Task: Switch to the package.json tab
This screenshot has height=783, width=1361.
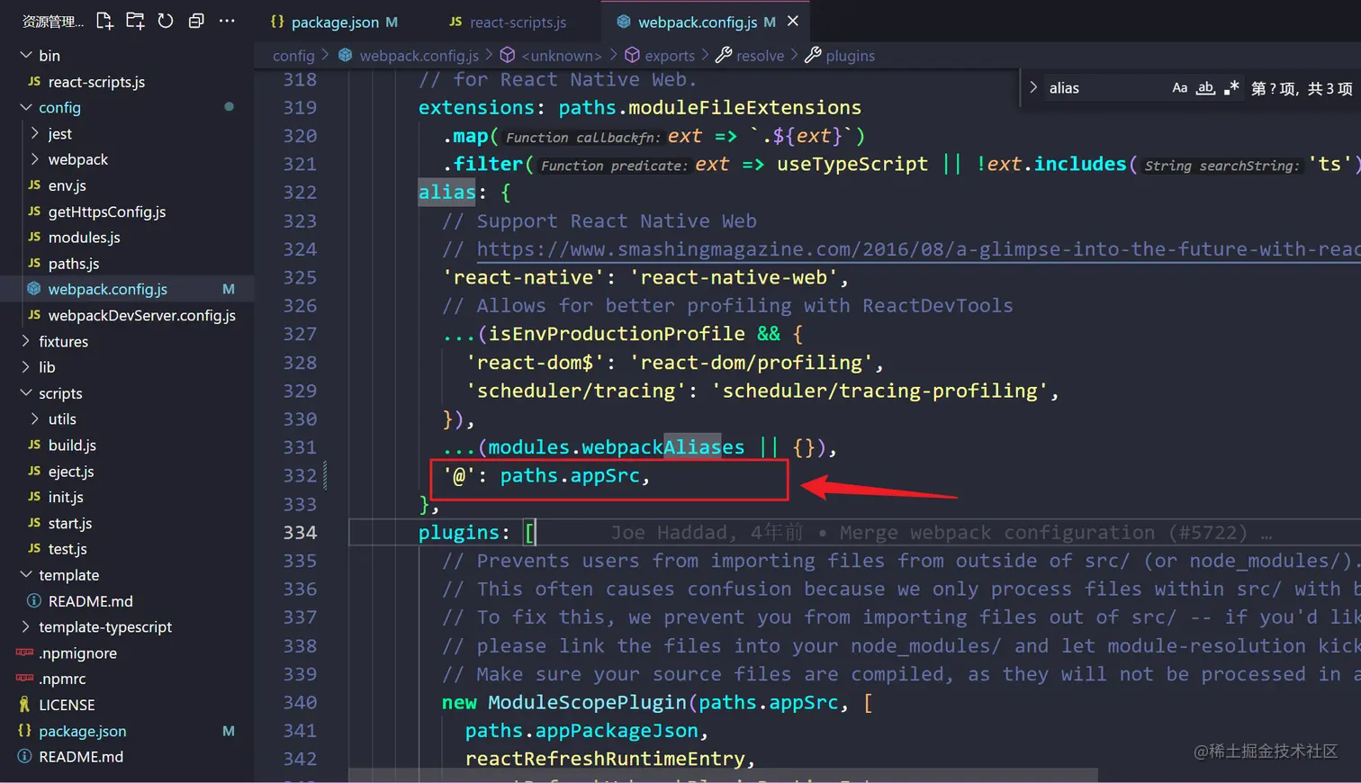Action: point(334,22)
